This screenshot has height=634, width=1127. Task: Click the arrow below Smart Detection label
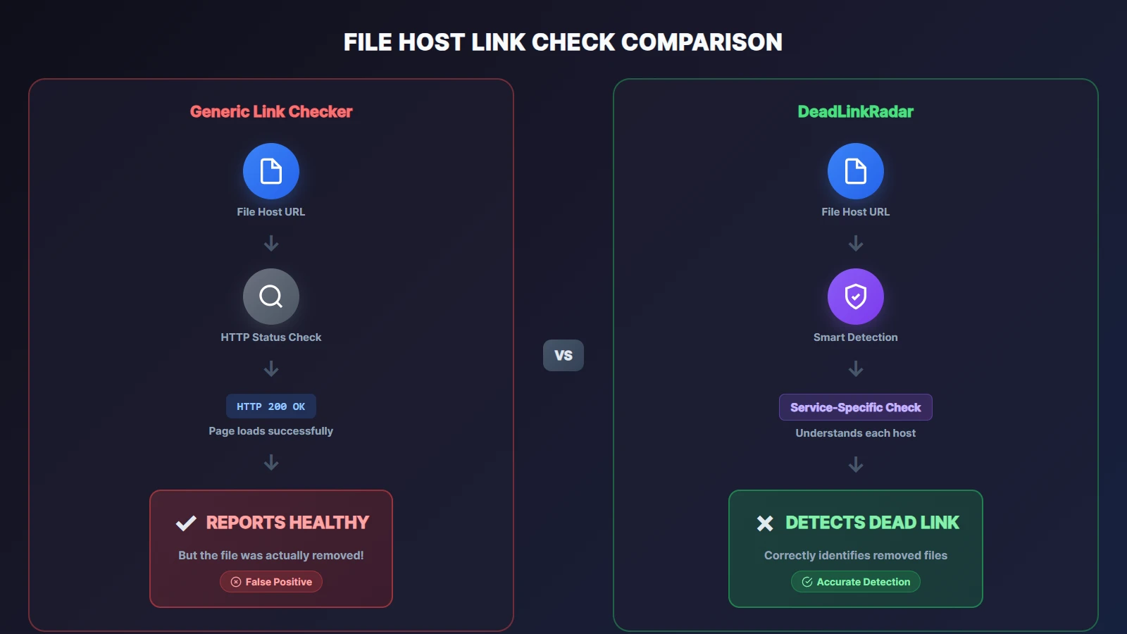(x=855, y=369)
